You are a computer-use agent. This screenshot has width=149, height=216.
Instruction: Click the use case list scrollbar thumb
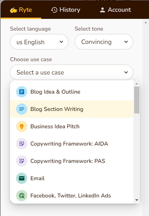tap(137, 100)
